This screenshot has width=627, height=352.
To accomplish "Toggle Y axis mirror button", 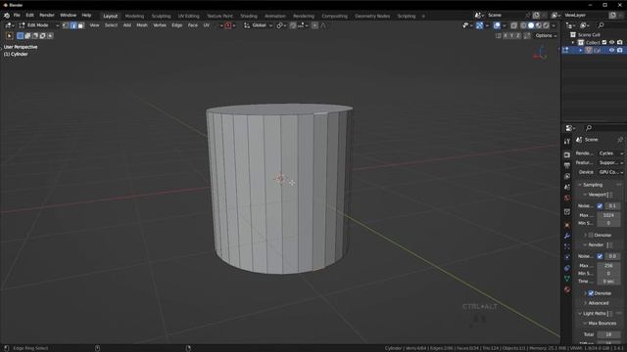I will tap(511, 36).
